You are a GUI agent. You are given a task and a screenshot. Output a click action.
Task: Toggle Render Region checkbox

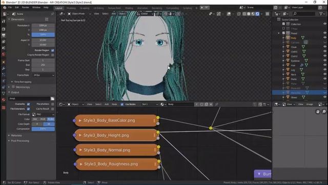point(53,50)
